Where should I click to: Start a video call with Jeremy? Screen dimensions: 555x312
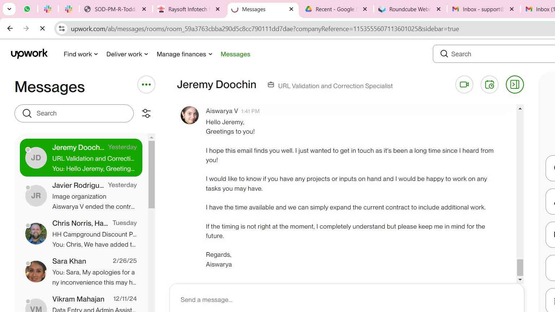point(464,84)
